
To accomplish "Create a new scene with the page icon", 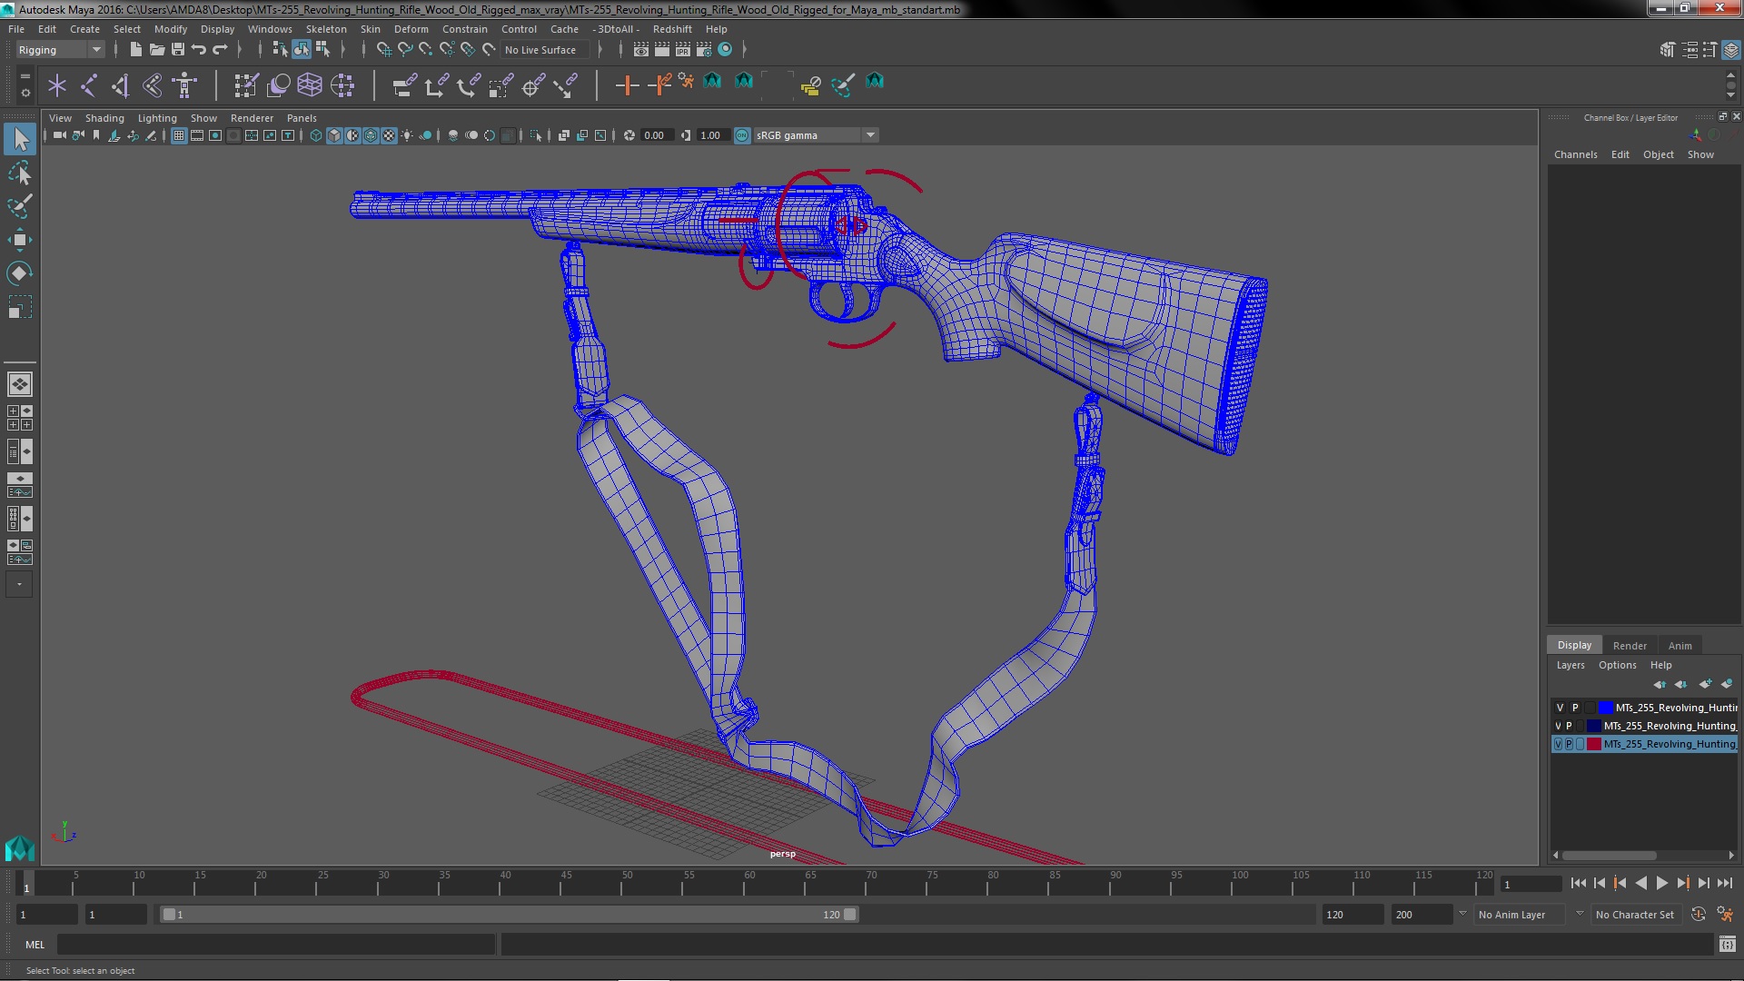I will pyautogui.click(x=135, y=50).
